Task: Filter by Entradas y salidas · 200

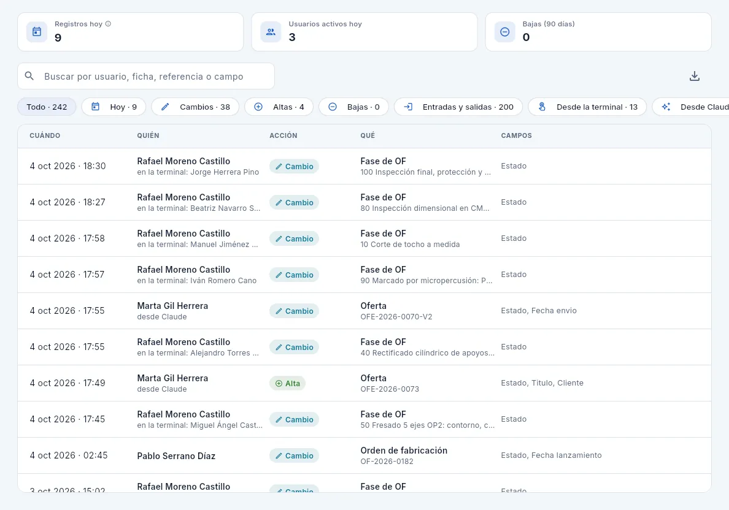Action: click(x=458, y=107)
